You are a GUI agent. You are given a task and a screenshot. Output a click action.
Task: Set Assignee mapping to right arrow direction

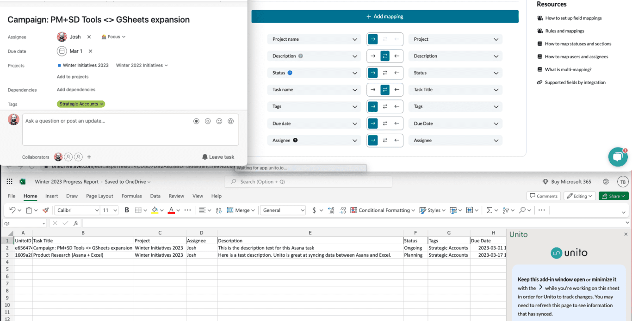tap(373, 140)
